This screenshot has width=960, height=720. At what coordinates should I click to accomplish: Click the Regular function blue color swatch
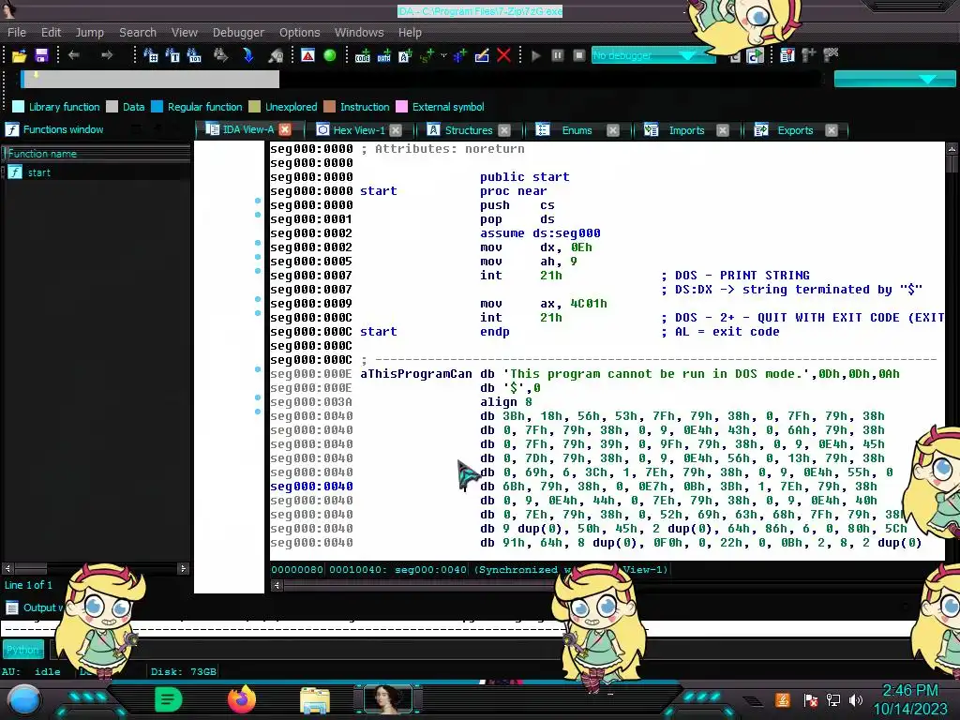[157, 107]
